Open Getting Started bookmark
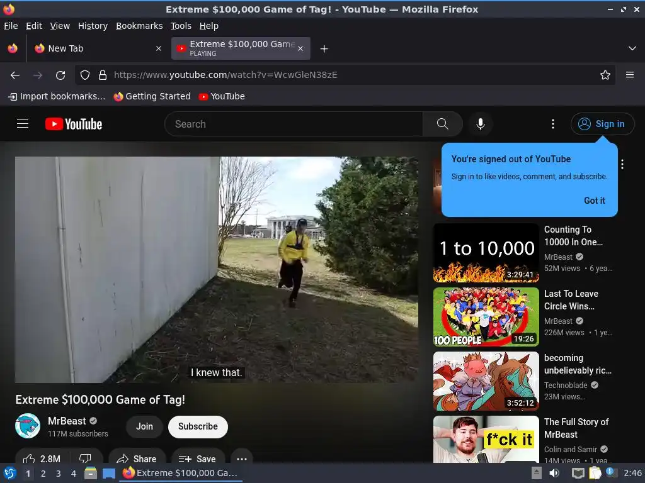 tap(152, 96)
